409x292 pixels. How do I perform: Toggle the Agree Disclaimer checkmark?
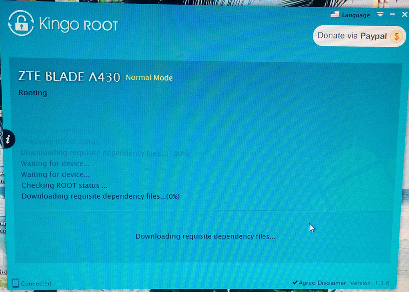click(x=295, y=282)
